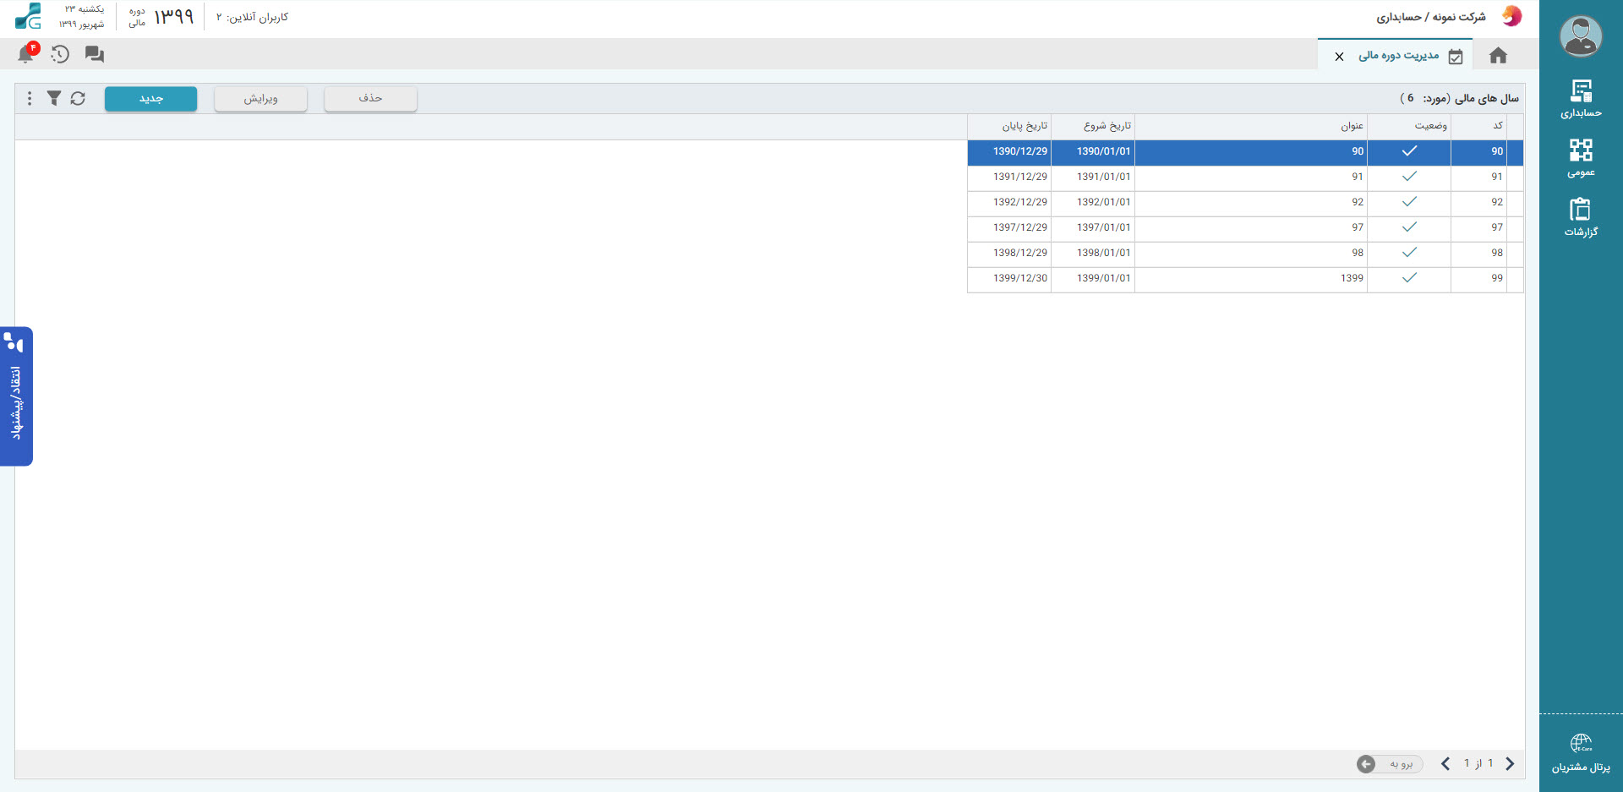The width and height of the screenshot is (1623, 792).
Task: Open the user profile avatar
Action: point(1580,36)
